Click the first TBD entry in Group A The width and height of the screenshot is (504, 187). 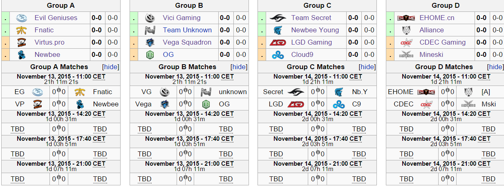pos(18,129)
